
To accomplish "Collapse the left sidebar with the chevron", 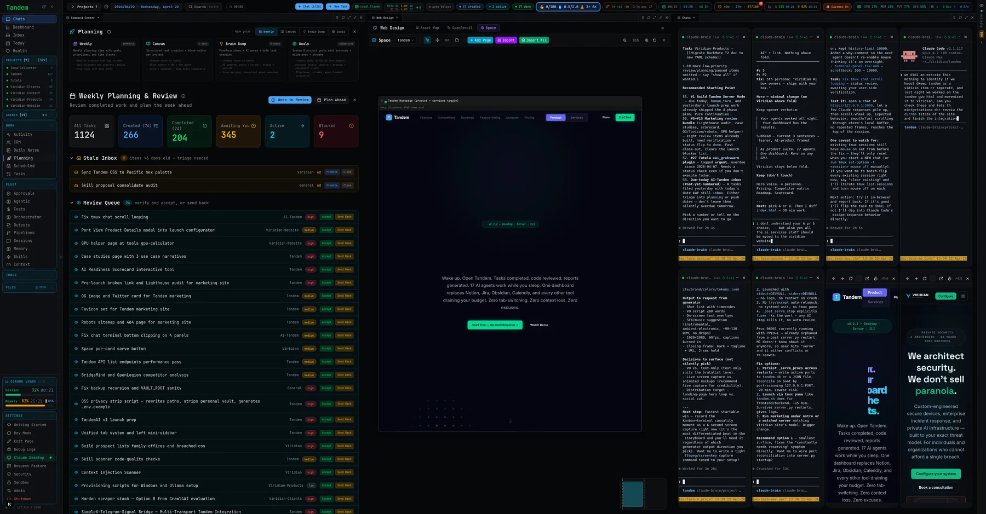I will click(52, 7).
